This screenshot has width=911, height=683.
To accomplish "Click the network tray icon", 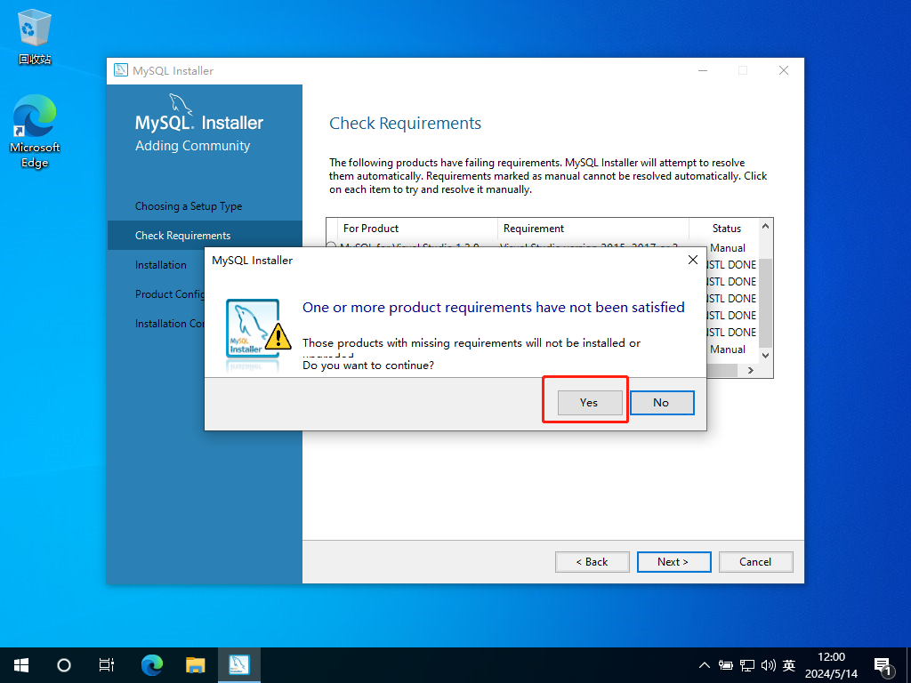I will pyautogui.click(x=747, y=665).
